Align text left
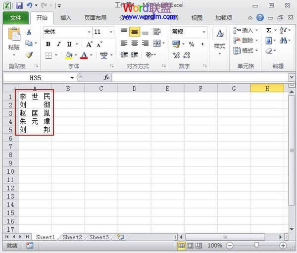Image resolution: width=297 pixels, height=253 pixels. pyautogui.click(x=124, y=44)
